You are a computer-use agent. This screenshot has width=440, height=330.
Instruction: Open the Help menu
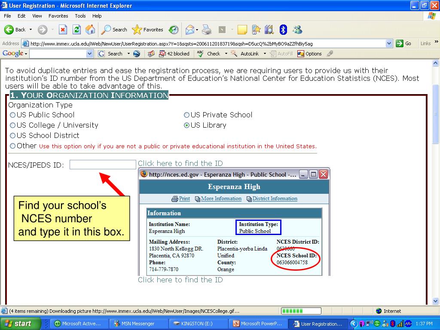[x=97, y=16]
